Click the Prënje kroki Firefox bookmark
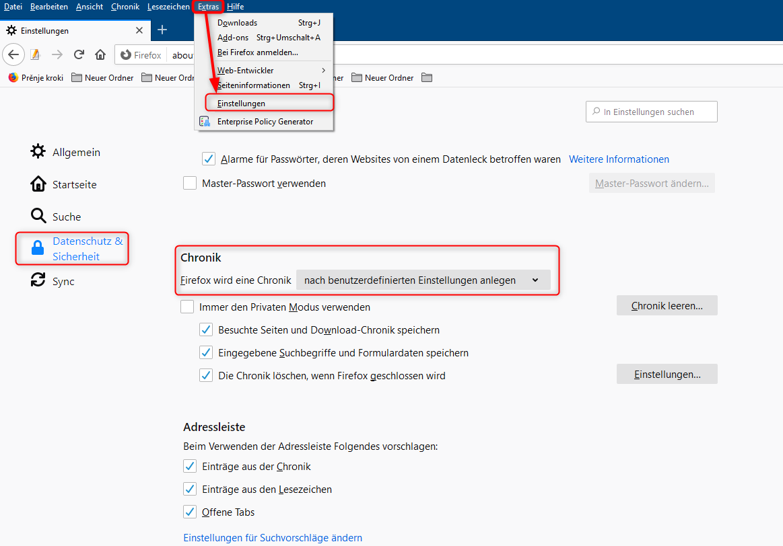This screenshot has width=783, height=546. (36, 77)
